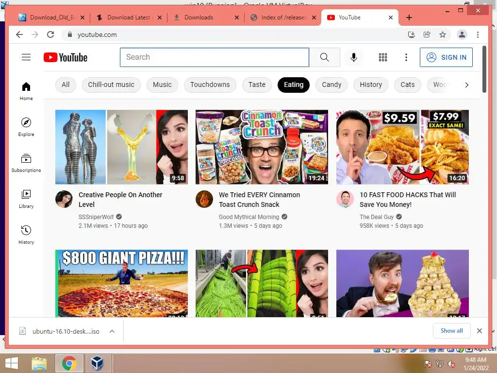This screenshot has height=373, width=497.
Task: Click the VirtualBox taskbar icon
Action: [x=97, y=363]
